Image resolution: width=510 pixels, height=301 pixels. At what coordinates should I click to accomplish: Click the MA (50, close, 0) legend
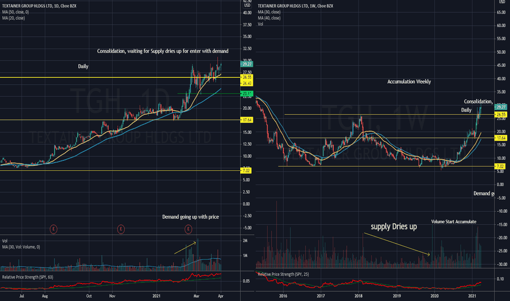(15, 12)
